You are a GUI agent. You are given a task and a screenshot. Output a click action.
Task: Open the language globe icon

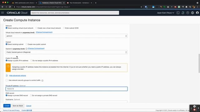(192, 13)
